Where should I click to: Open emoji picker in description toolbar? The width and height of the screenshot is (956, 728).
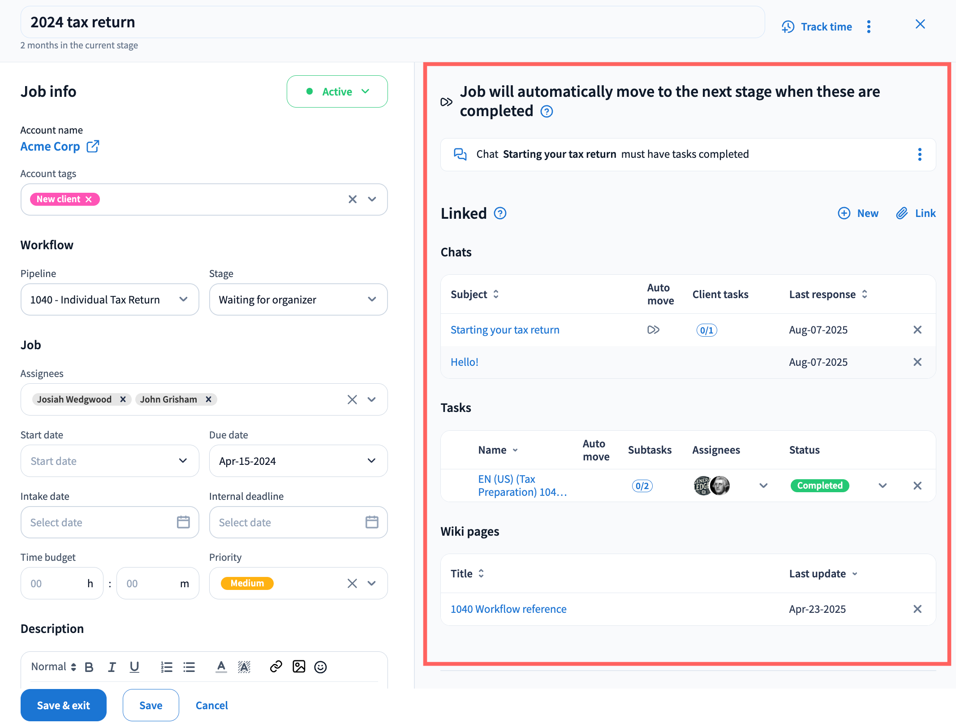(320, 667)
